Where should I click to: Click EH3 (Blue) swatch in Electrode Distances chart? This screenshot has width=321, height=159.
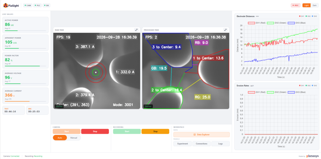coord(292,23)
